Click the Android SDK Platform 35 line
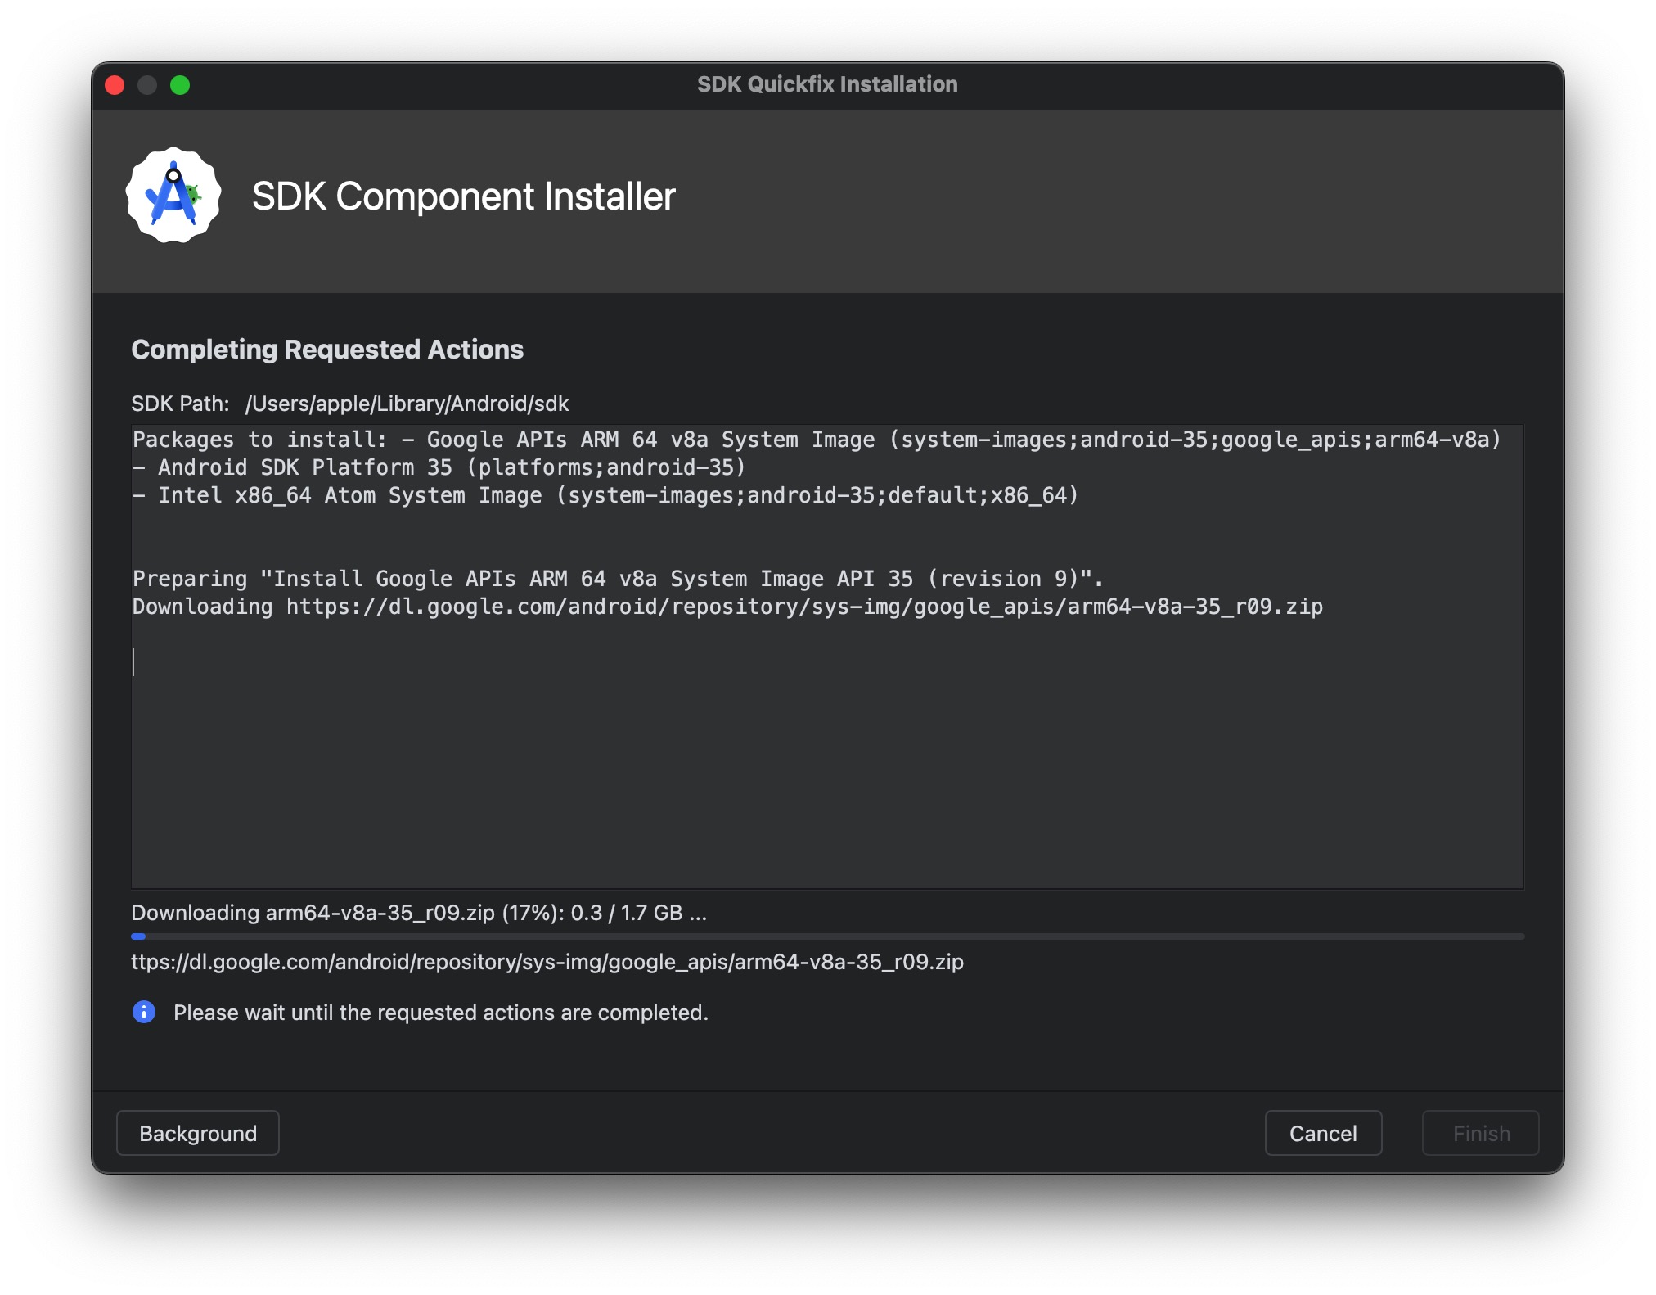Viewport: 1656px width, 1295px height. coord(439,467)
